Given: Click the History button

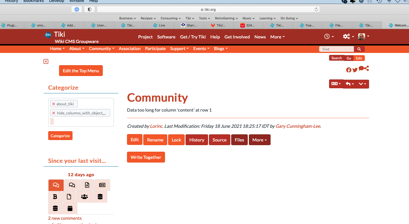Looking at the screenshot, I should coord(197,140).
